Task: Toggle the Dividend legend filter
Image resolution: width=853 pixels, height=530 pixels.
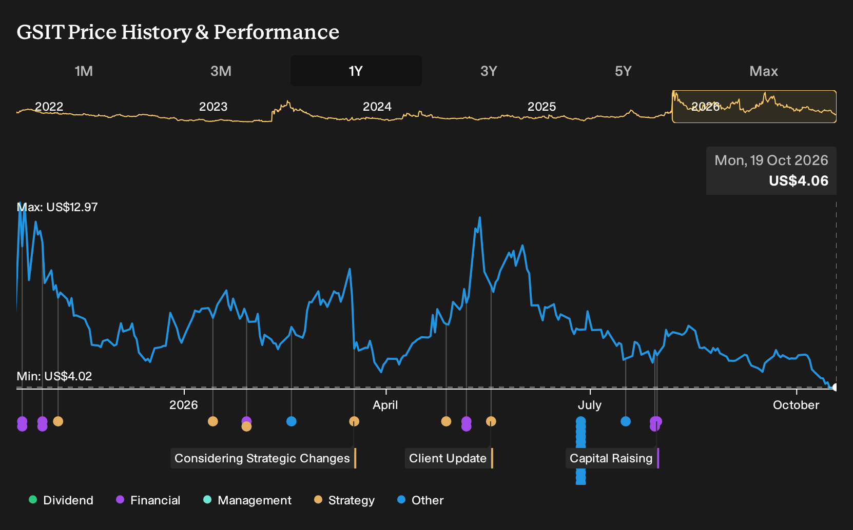Action: point(61,500)
